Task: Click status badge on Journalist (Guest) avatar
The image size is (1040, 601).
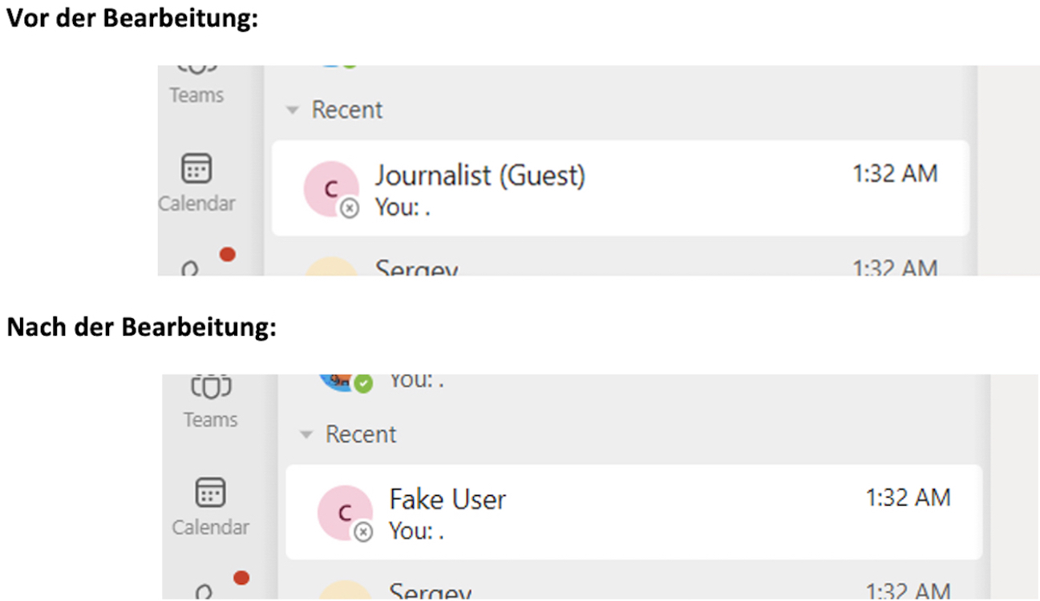Action: coord(350,208)
